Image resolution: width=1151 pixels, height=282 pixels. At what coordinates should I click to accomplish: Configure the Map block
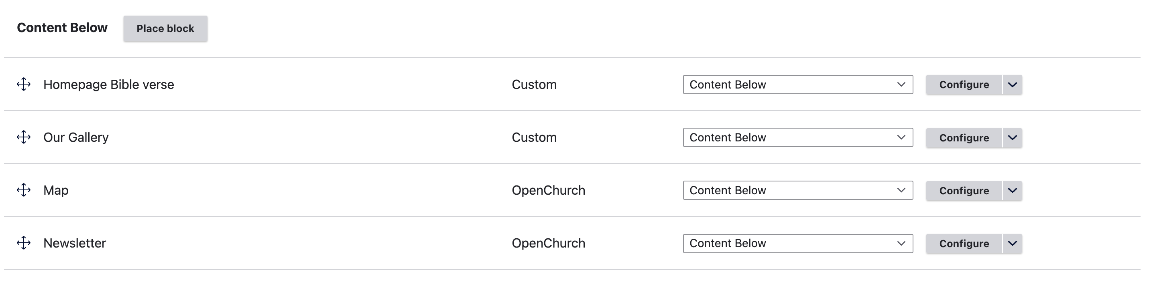(964, 191)
